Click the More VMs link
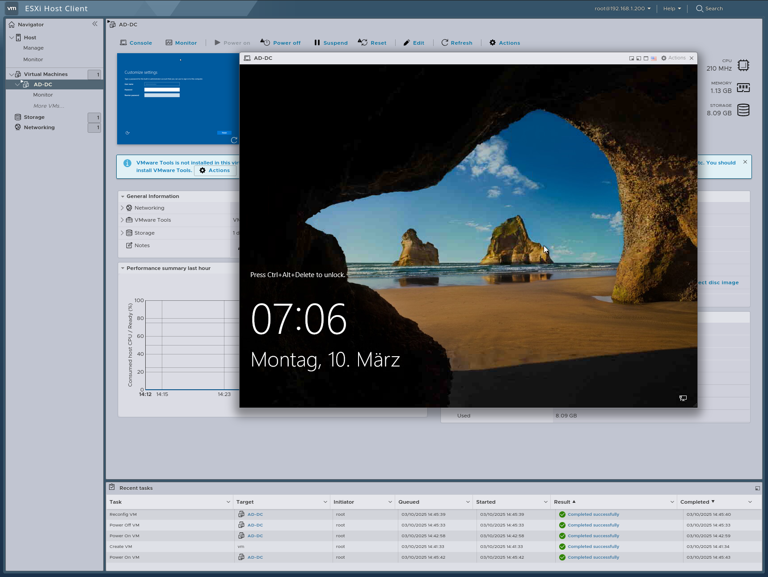The width and height of the screenshot is (768, 577). [49, 105]
